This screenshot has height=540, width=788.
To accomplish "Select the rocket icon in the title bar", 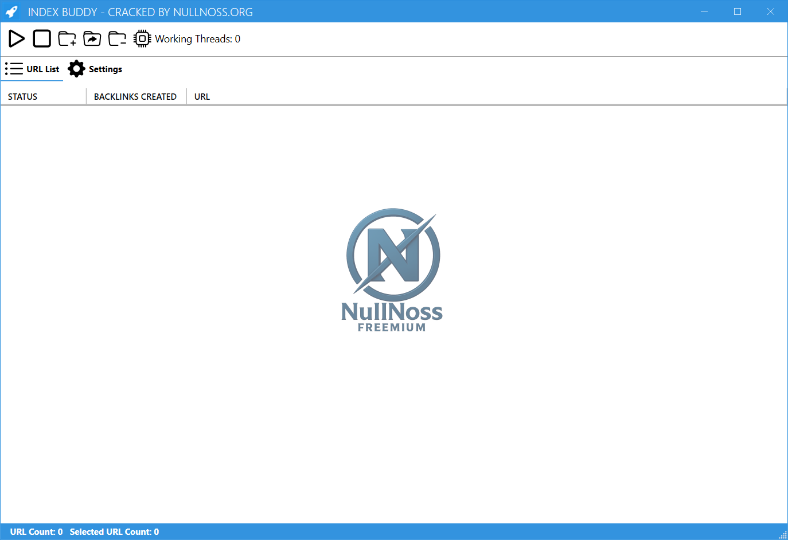I will pyautogui.click(x=12, y=11).
